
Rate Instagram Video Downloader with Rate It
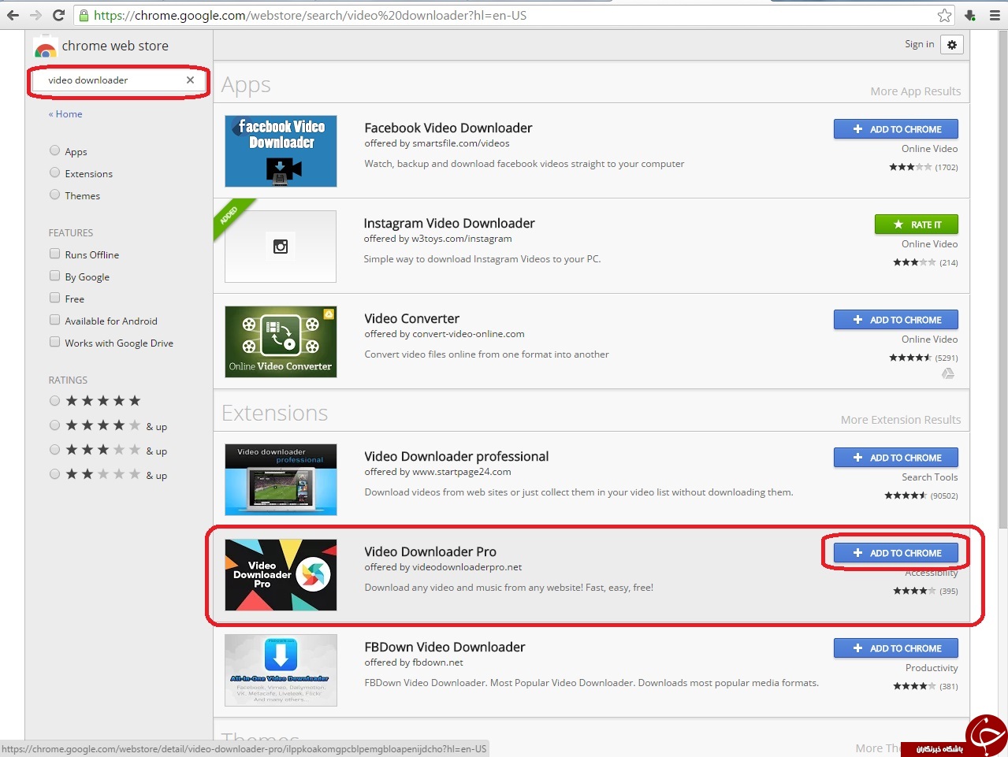click(x=917, y=225)
